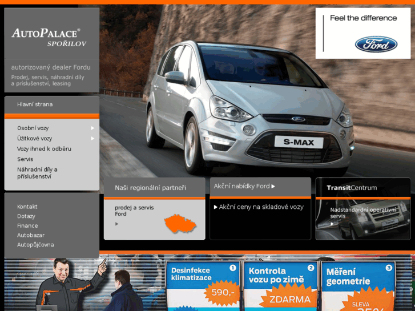Click prodej a servis Ford text
This screenshot has height=311, width=415.
pyautogui.click(x=134, y=211)
